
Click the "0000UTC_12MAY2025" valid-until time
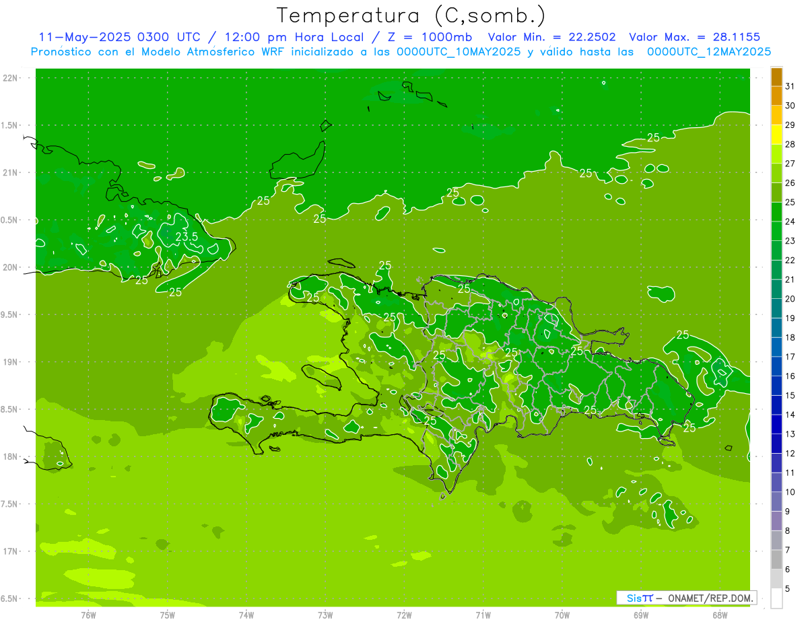pyautogui.click(x=709, y=52)
